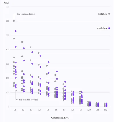Click the top purple L7 point near 175
The width and height of the screenshot is (114, 122).
tap(65, 82)
